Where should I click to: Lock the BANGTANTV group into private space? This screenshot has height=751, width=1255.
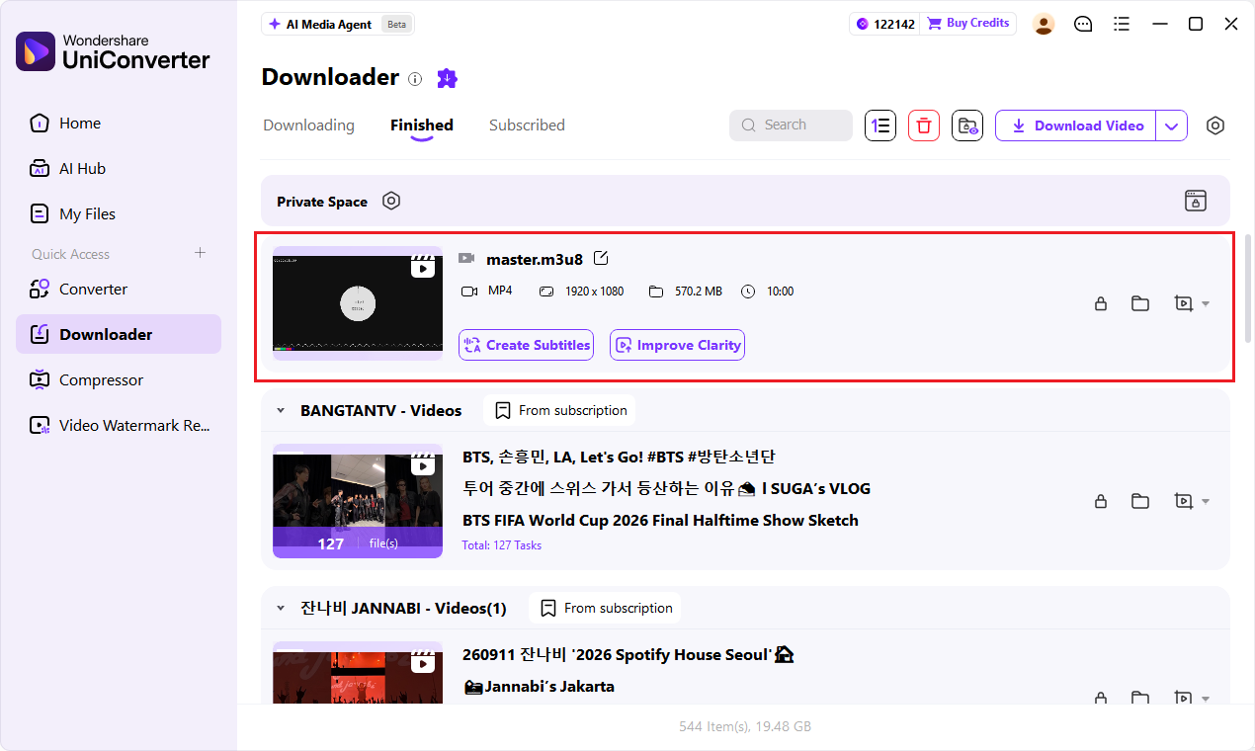point(1100,501)
